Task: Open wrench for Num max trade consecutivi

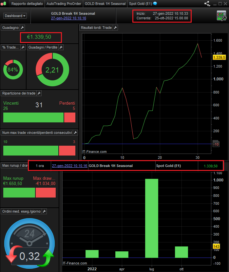Action: click(75, 133)
